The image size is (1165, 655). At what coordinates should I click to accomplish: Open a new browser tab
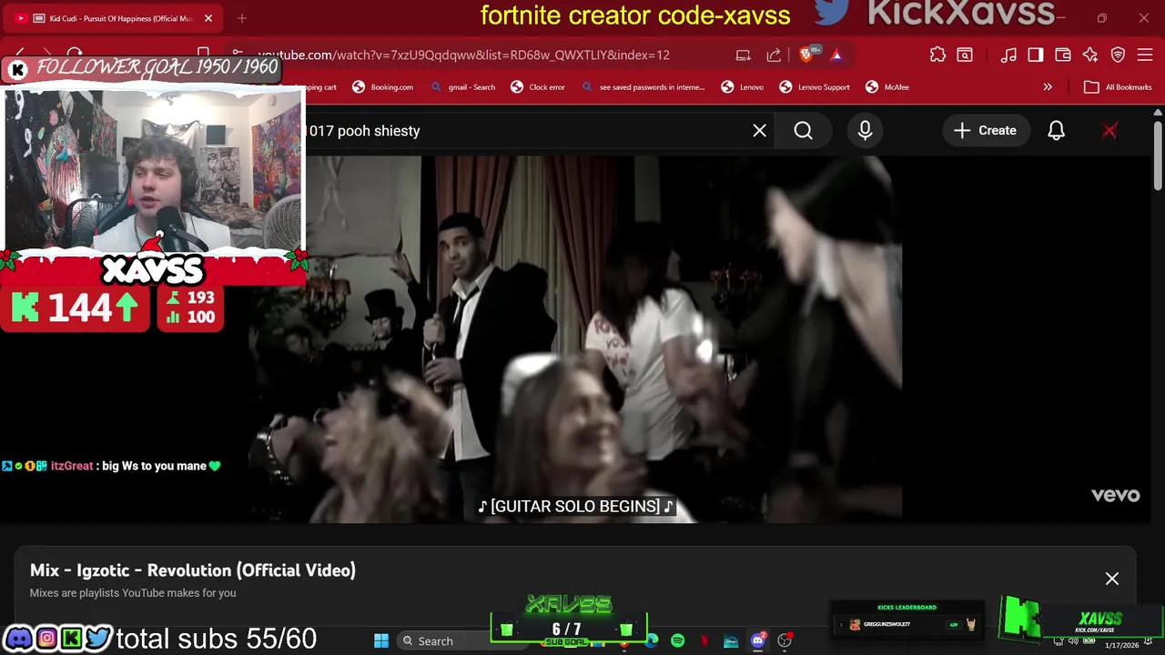click(242, 18)
